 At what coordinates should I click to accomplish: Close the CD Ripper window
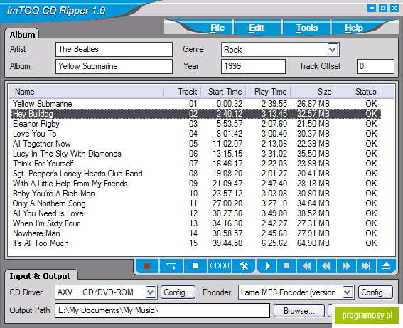tap(394, 8)
